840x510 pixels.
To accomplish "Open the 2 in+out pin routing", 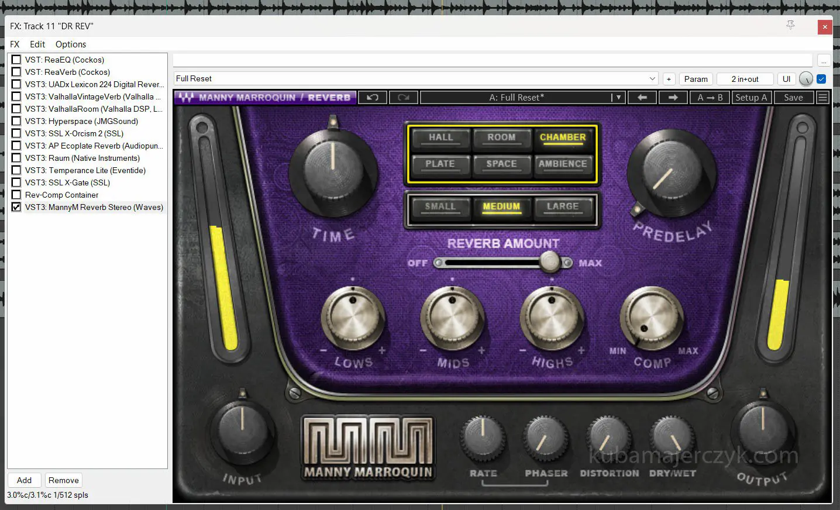I will pyautogui.click(x=745, y=79).
